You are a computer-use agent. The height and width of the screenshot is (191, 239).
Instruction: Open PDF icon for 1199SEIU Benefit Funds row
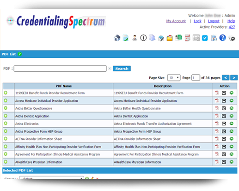(217, 93)
